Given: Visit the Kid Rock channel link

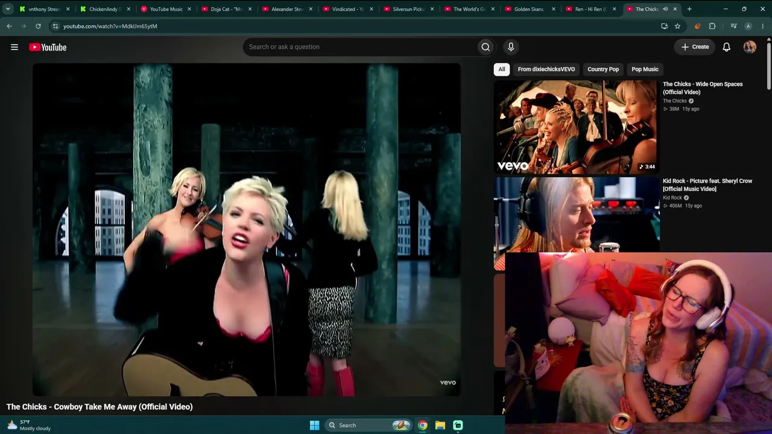Looking at the screenshot, I should click(x=672, y=198).
